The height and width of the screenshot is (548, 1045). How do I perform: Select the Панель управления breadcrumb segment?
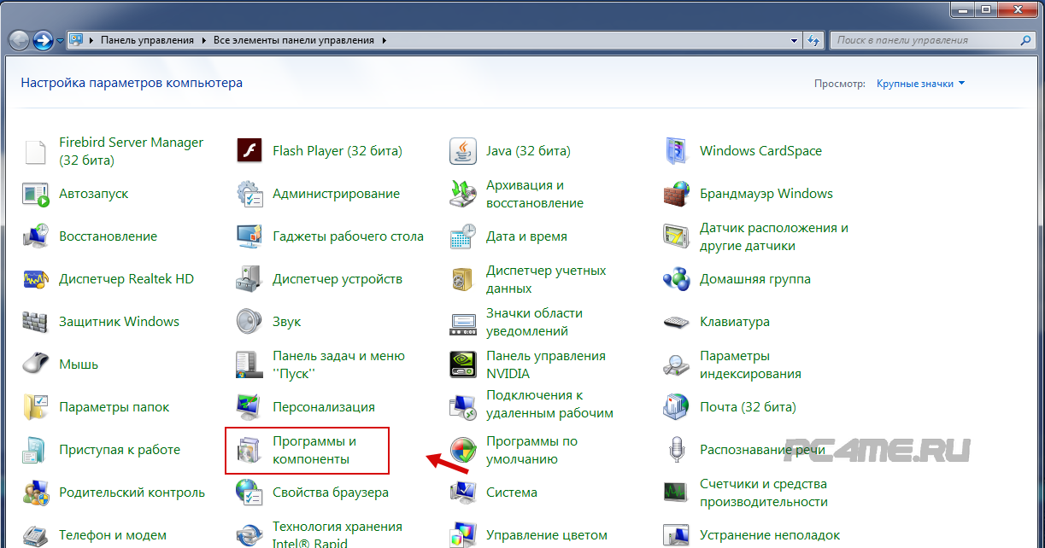pyautogui.click(x=148, y=40)
